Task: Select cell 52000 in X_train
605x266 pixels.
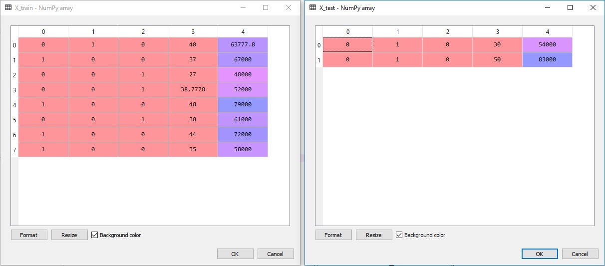Action: point(243,89)
